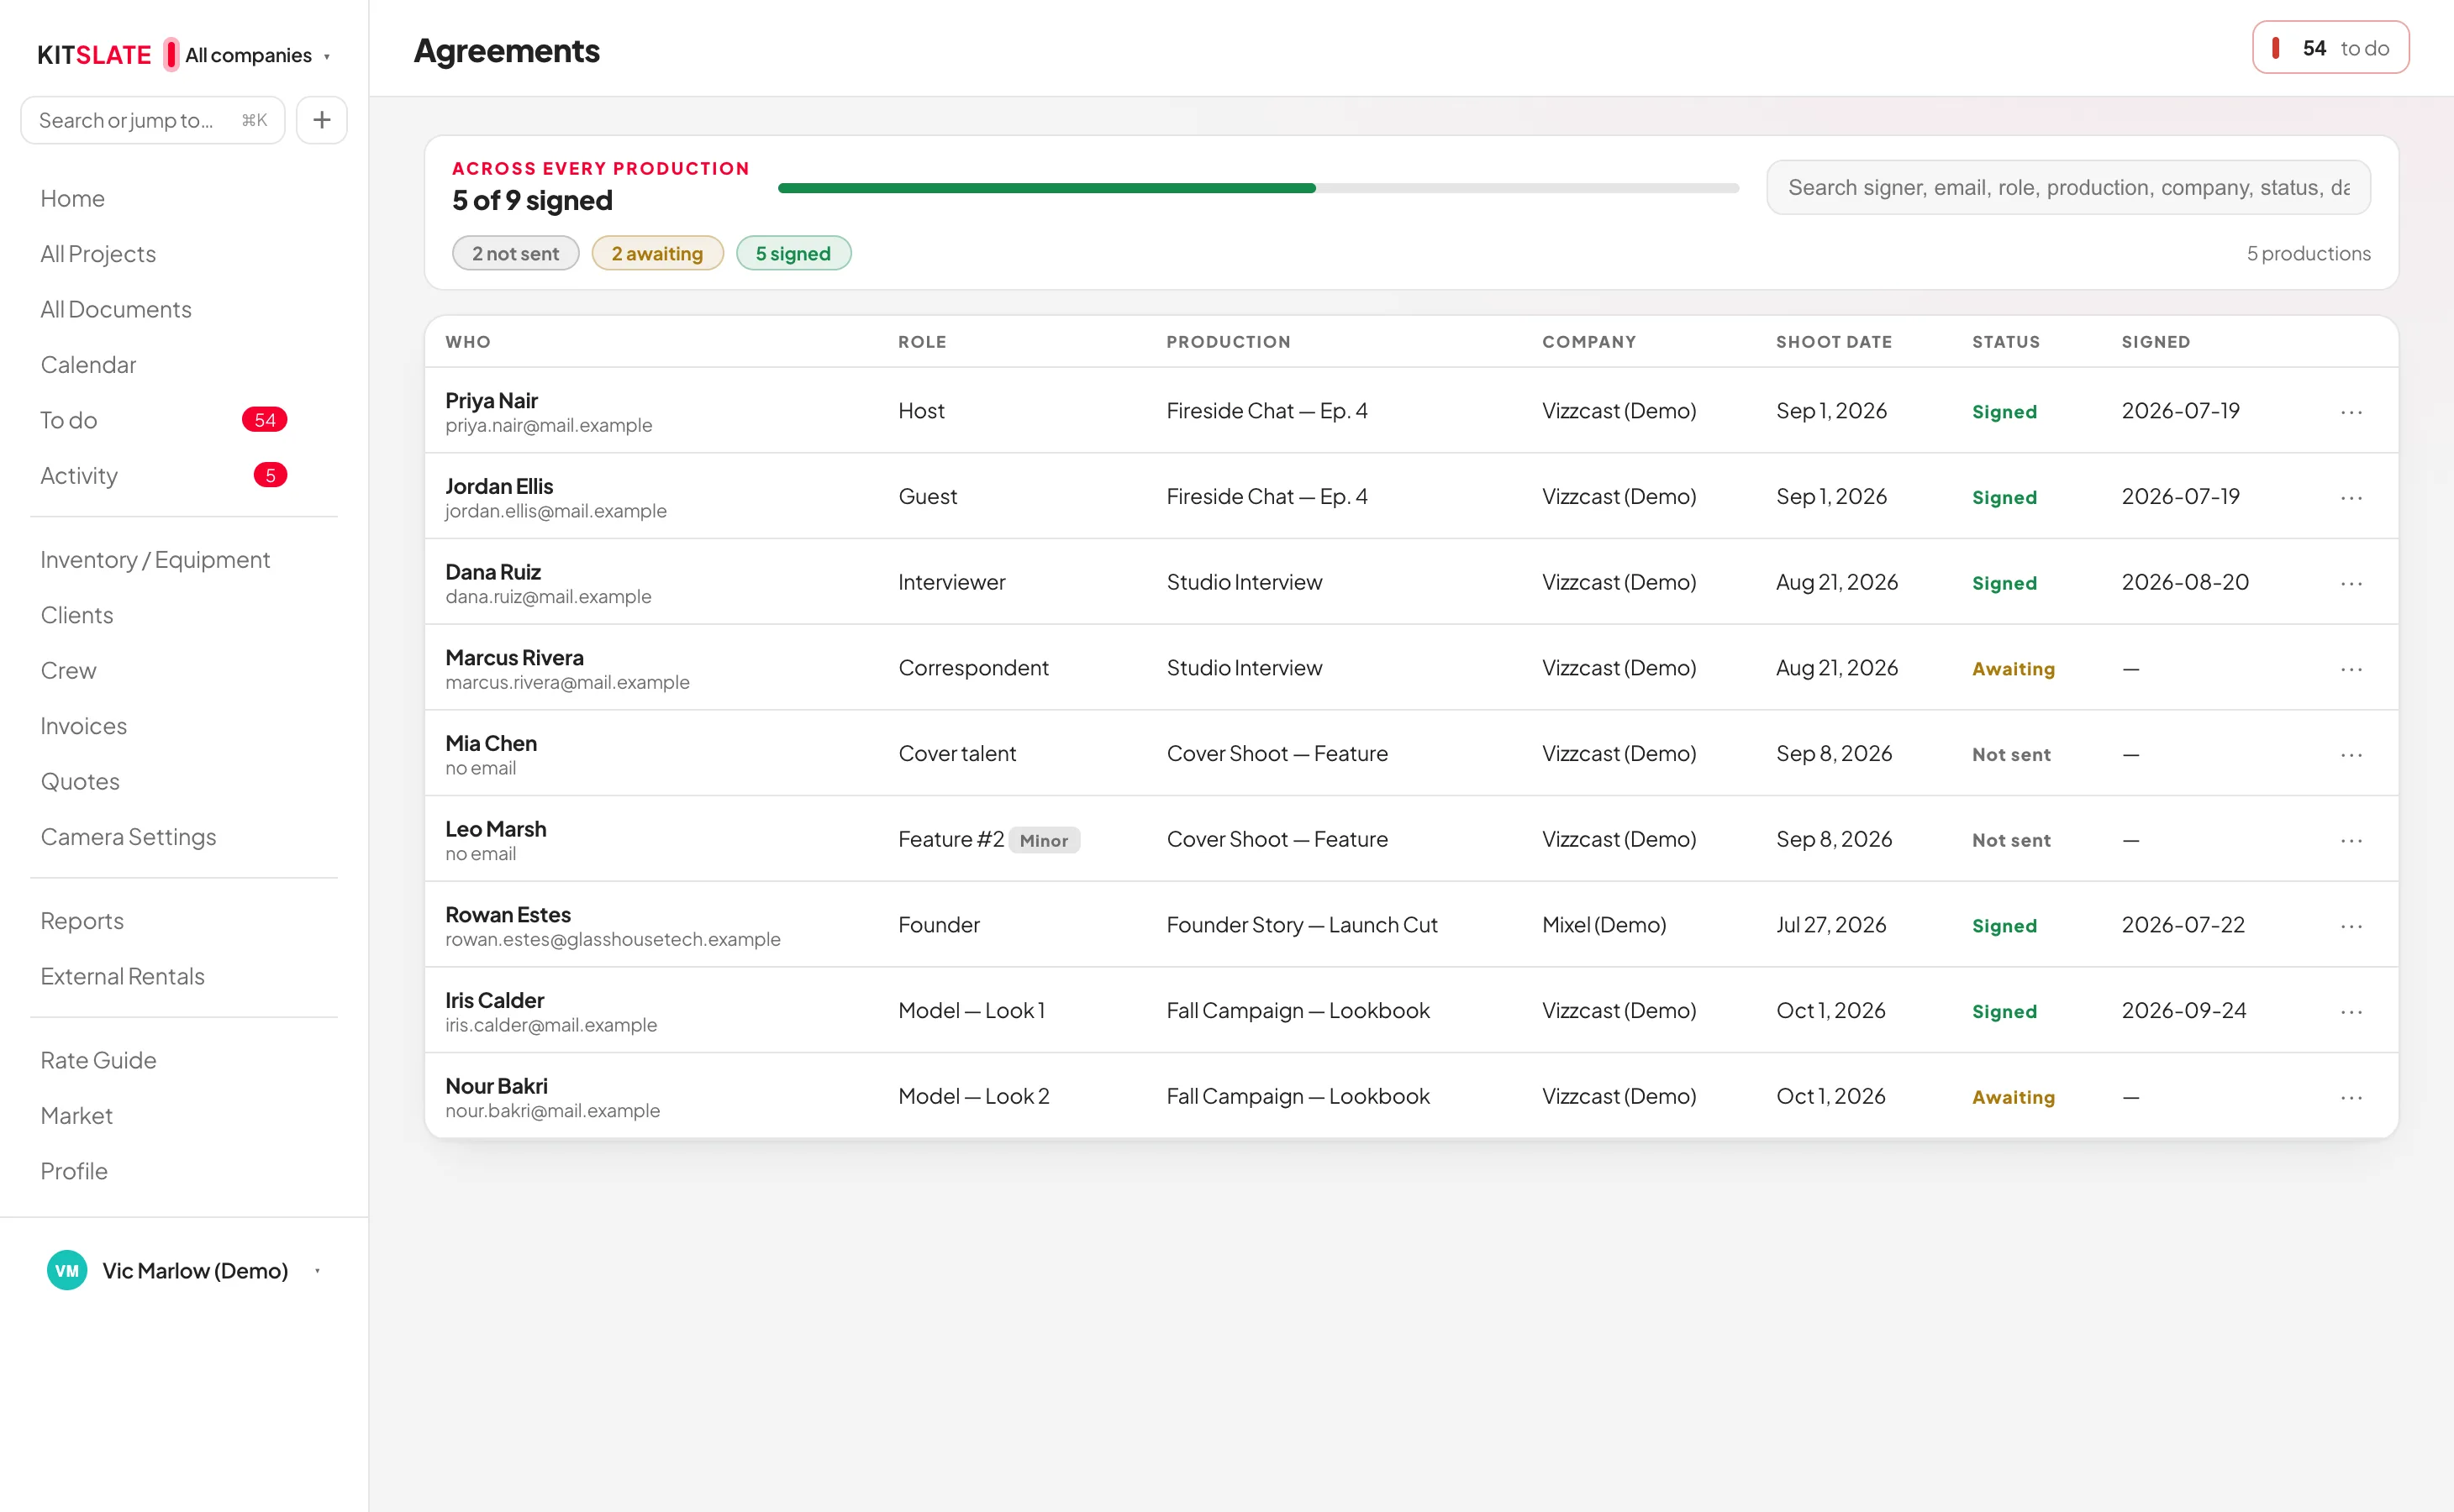Image resolution: width=2454 pixels, height=1512 pixels.
Task: Click the To do badge showing 54
Action: click(264, 420)
